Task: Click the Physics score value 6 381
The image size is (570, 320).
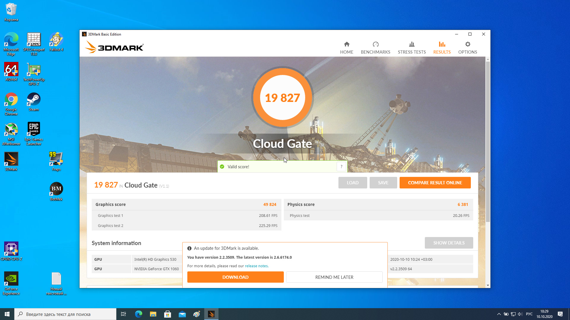Action: 463,204
